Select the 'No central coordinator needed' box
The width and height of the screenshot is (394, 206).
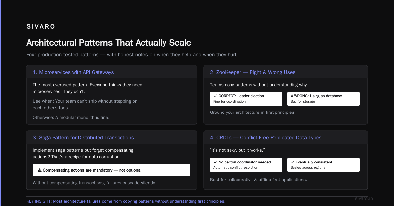coord(246,165)
